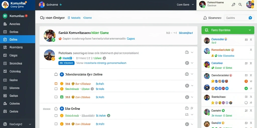Image resolution: width=257 pixels, height=128 pixels.
Task: Click the Ssoanjtiet link in the community card
Action: pos(186,33)
